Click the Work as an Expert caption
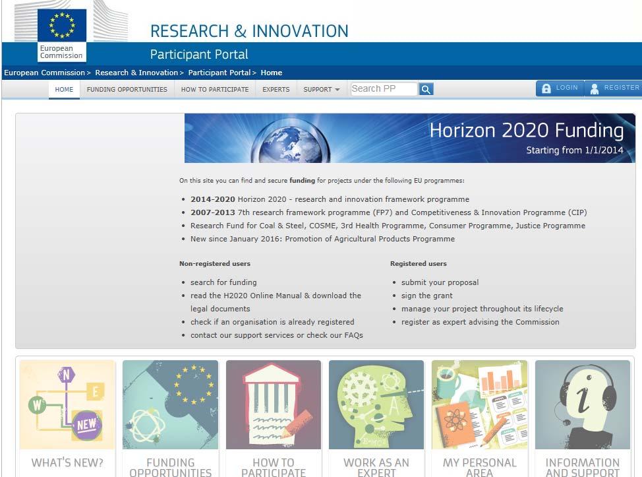The image size is (642, 477). pos(376,467)
